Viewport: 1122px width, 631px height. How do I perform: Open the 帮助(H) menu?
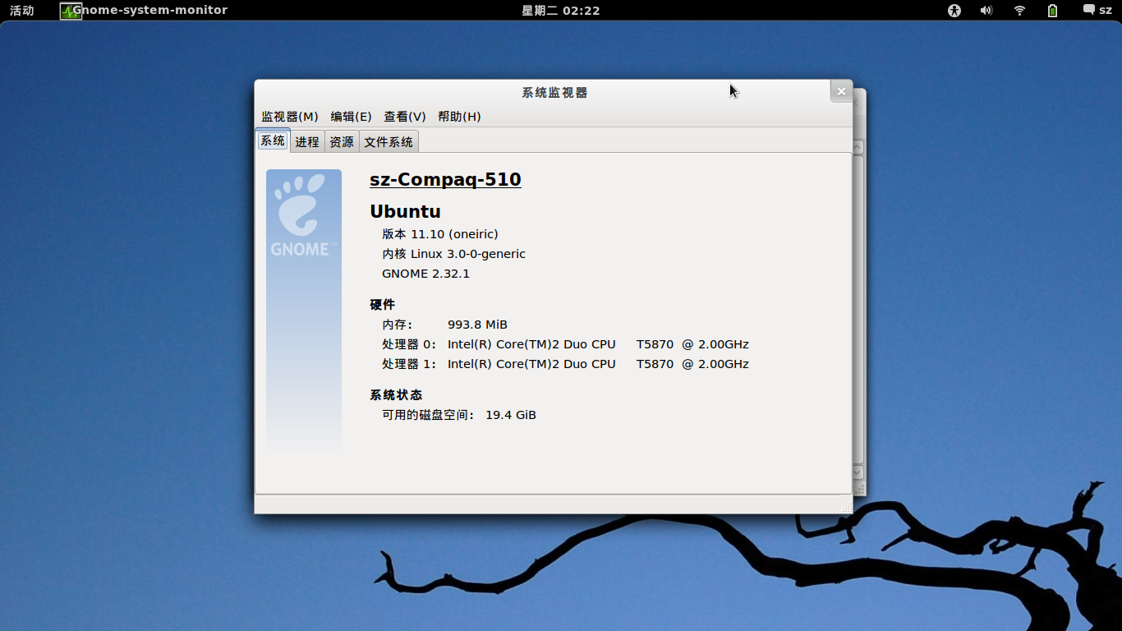459,117
